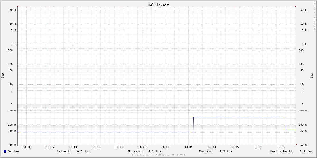Click the right lux axis title
Image resolution: width=317 pixels, height=158 pixels.
pos(312,76)
